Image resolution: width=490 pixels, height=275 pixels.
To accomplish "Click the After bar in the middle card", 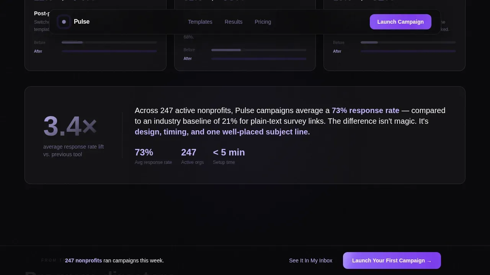I will click(259, 59).
